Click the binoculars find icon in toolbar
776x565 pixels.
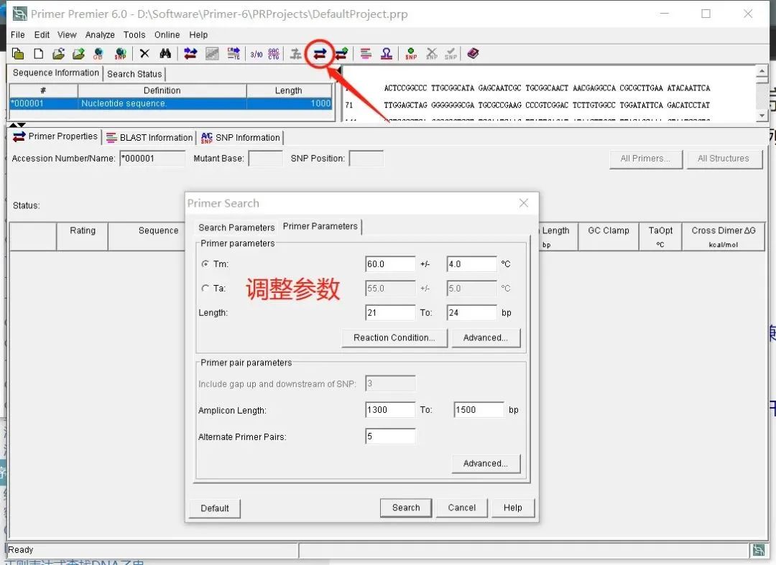click(x=165, y=53)
